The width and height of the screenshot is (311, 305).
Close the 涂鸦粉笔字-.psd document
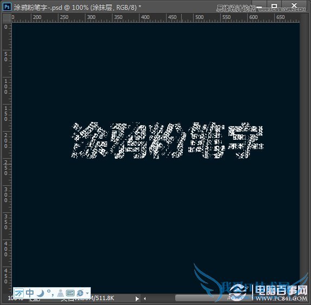294,6
